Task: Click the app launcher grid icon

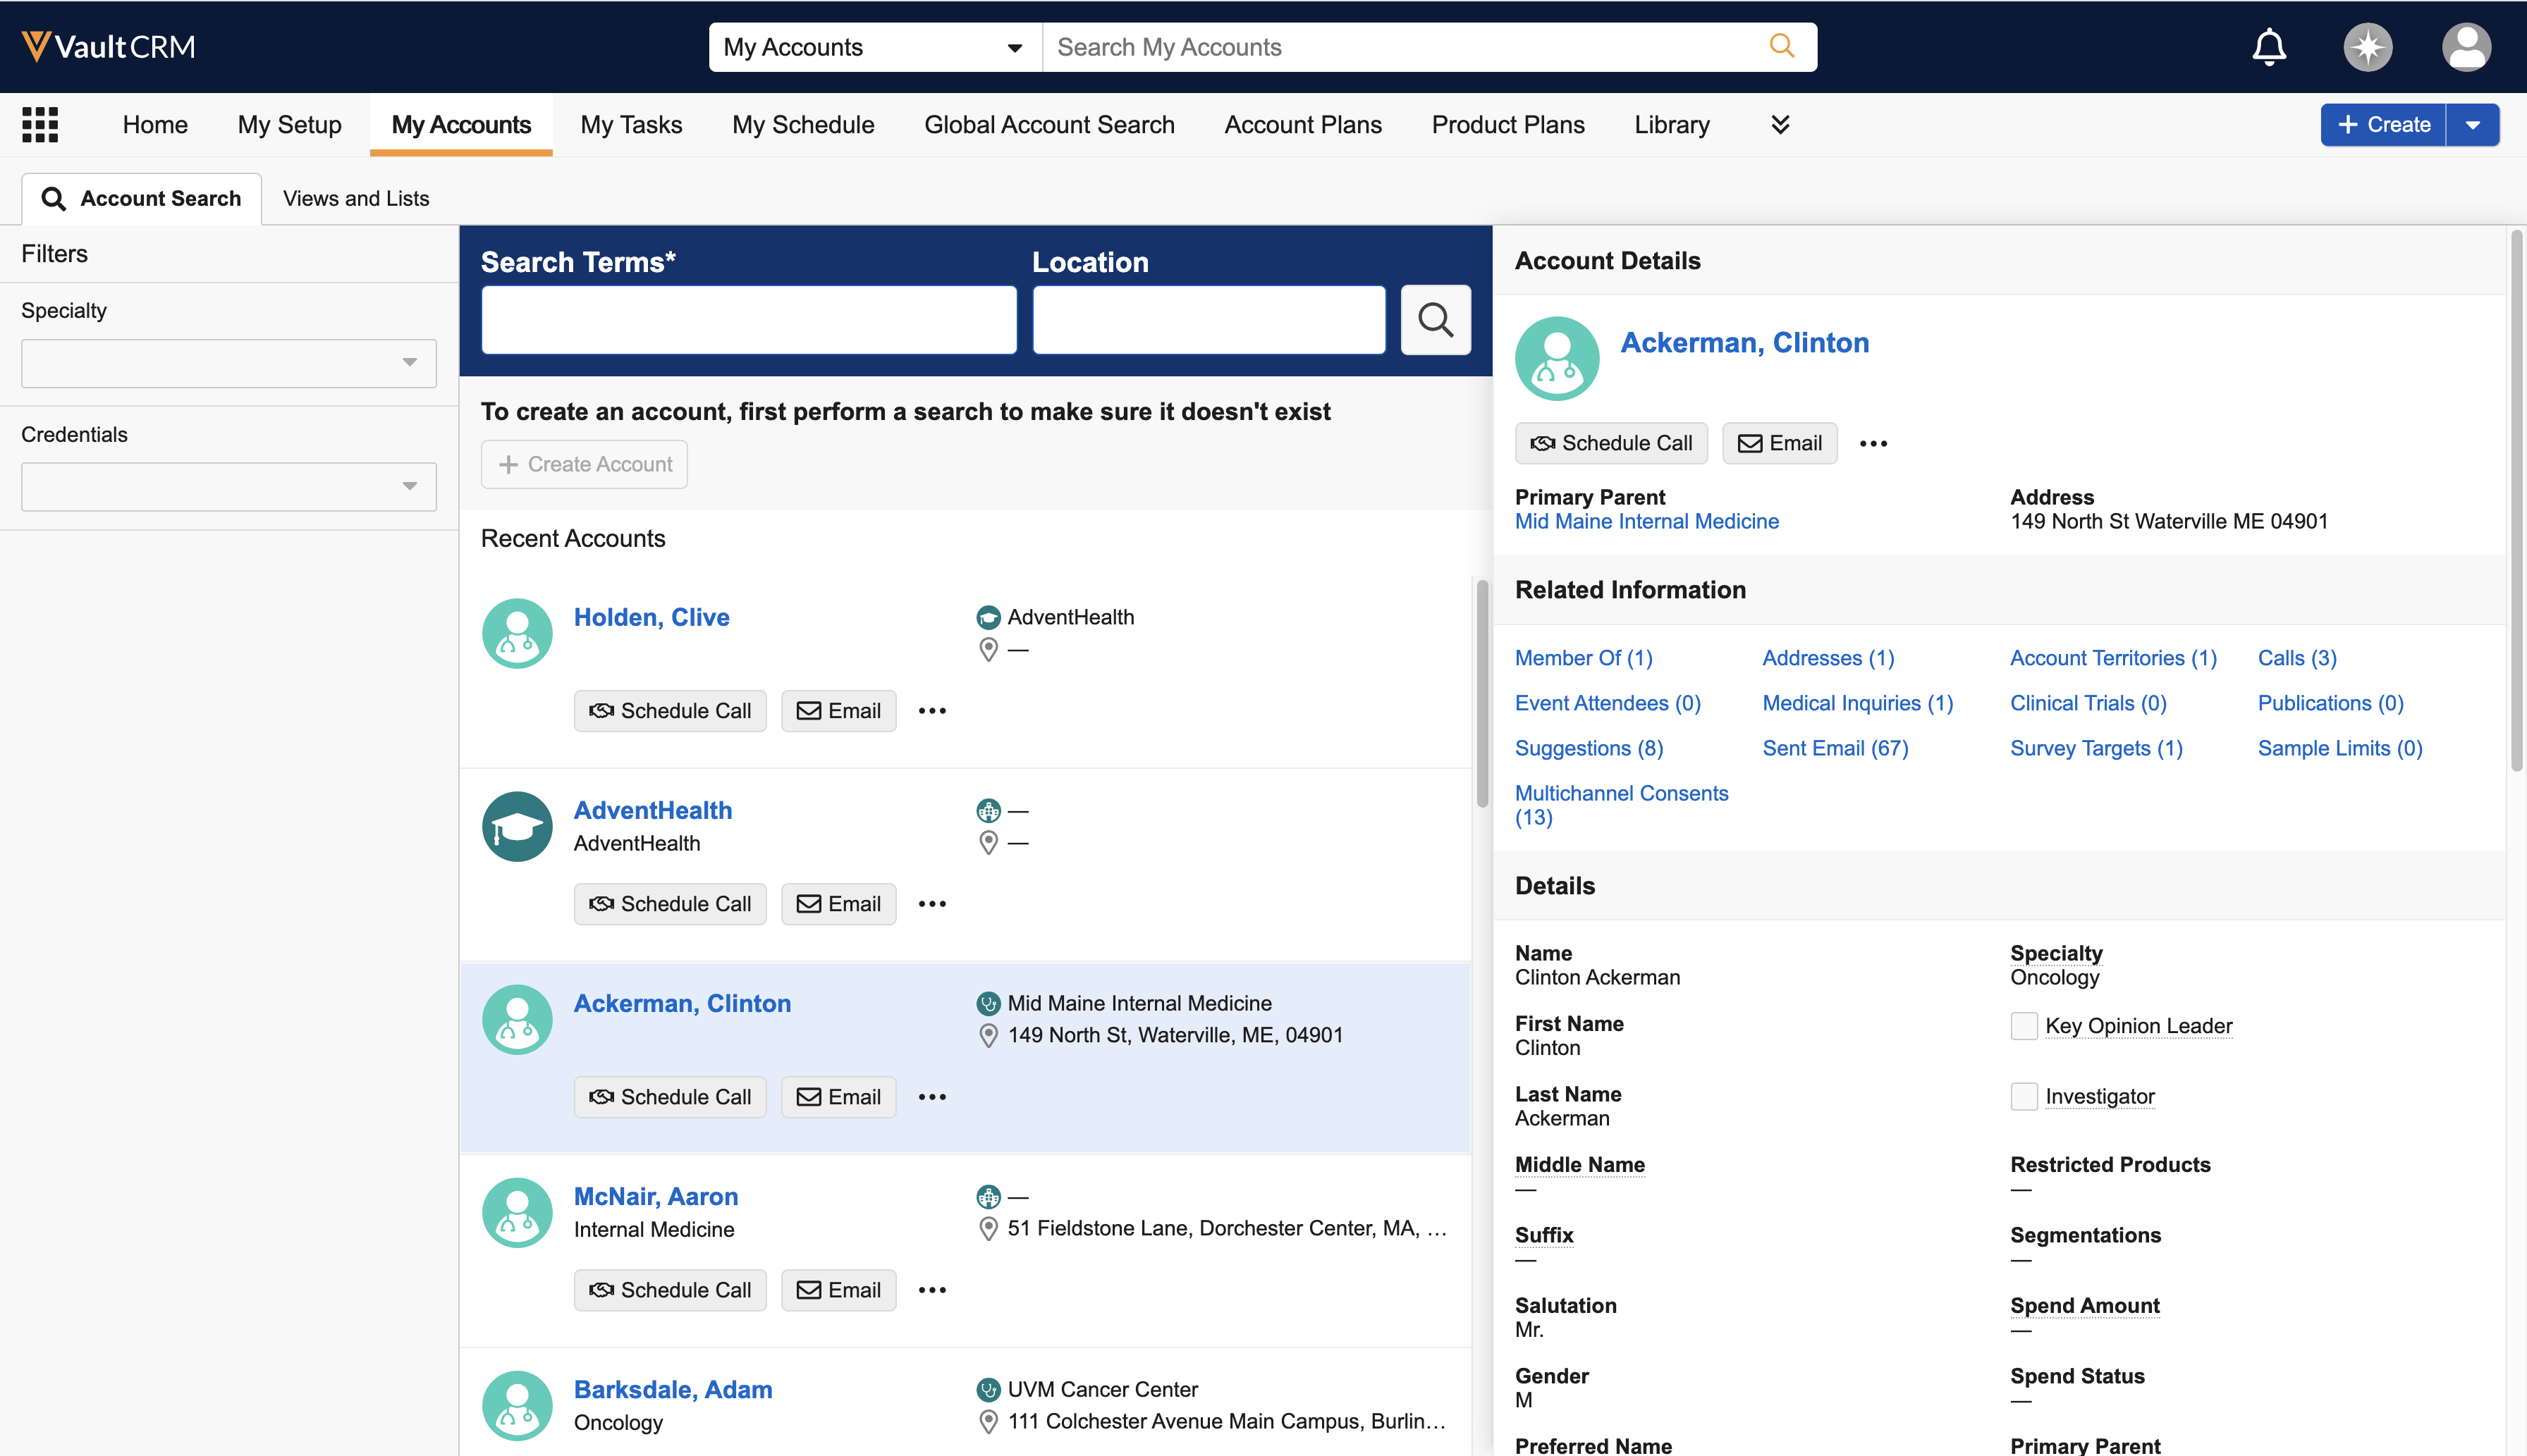Action: (40, 125)
